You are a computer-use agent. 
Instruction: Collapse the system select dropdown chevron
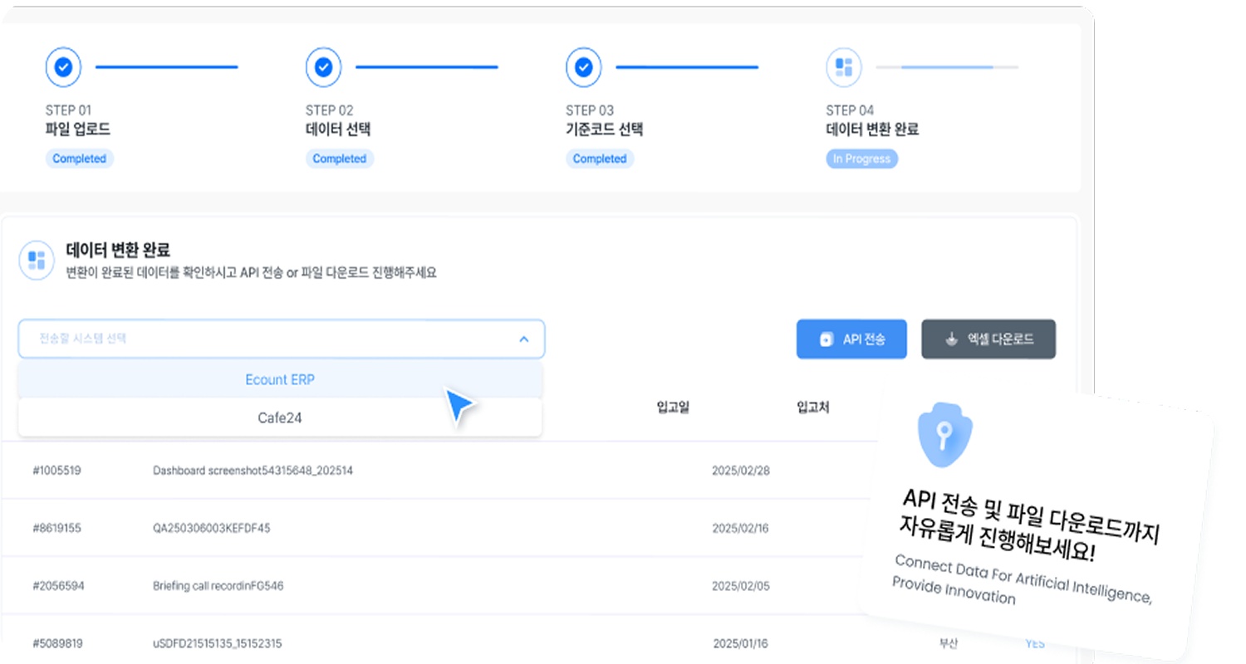point(524,339)
